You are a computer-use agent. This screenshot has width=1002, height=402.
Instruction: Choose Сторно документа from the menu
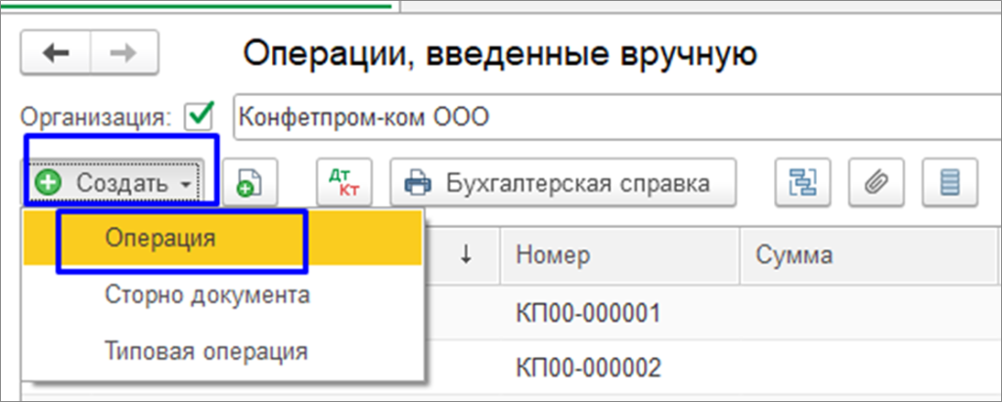click(222, 295)
